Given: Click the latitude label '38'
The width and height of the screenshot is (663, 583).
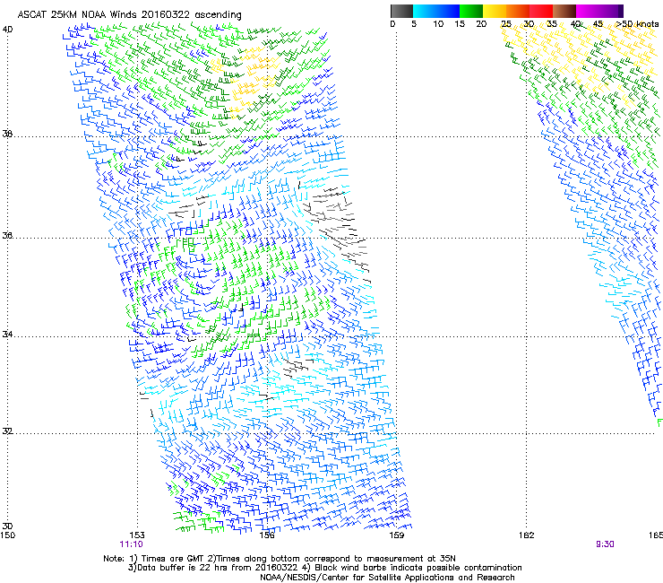Looking at the screenshot, I should (7, 135).
